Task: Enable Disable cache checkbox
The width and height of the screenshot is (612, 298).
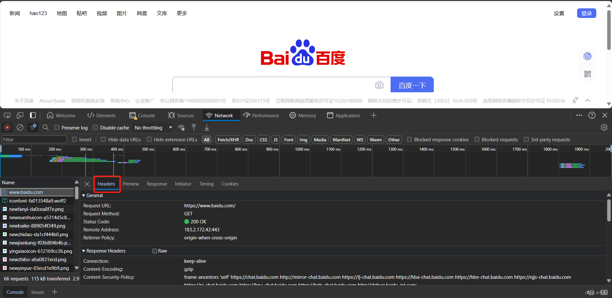Action: pyautogui.click(x=95, y=128)
